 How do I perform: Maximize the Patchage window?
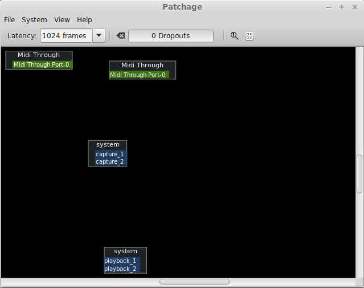[341, 7]
